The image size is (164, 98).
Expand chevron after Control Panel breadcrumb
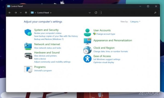click(51, 13)
